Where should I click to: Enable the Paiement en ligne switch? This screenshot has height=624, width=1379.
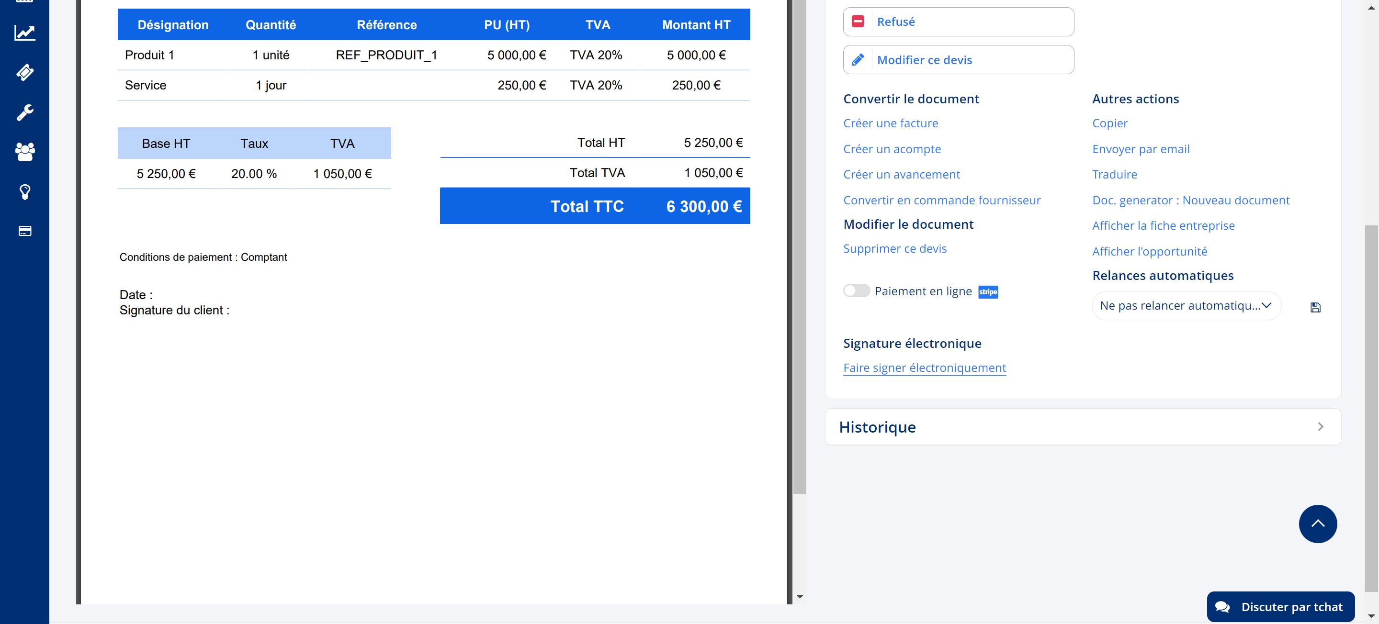tap(856, 290)
